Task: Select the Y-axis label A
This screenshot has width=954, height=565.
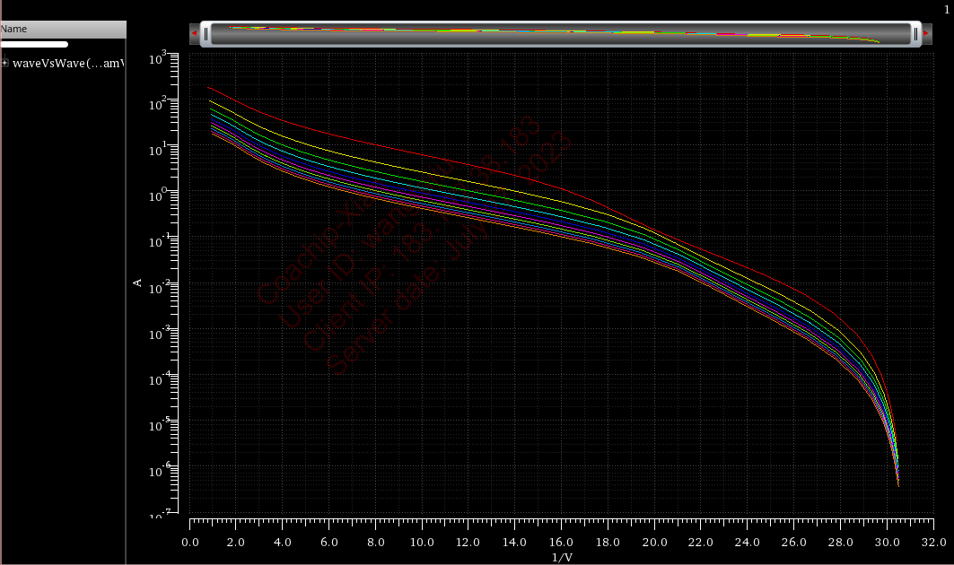Action: [x=137, y=282]
